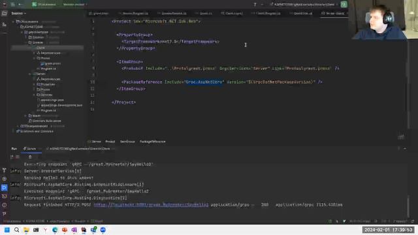Open Yandex browser from taskbar
Screen dimensions: 418x235
45,230
